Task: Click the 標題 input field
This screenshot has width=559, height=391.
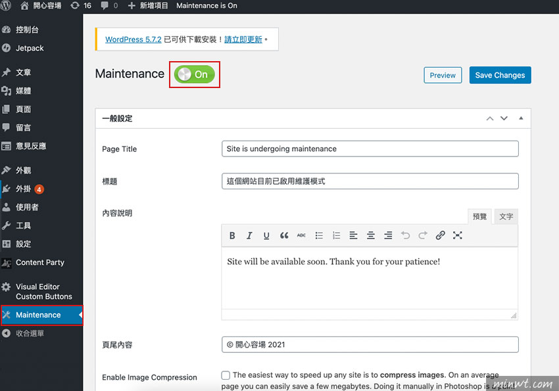Action: [370, 181]
